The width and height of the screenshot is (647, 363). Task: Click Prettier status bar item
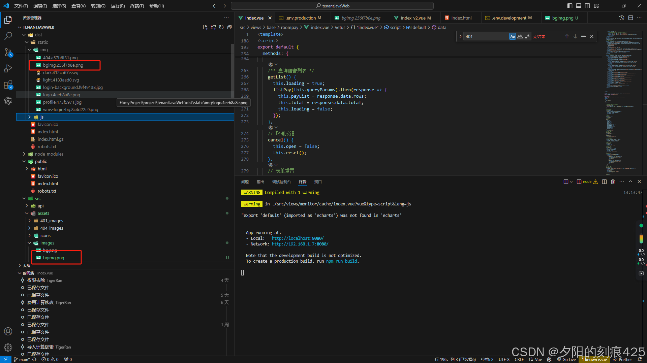pyautogui.click(x=623, y=359)
